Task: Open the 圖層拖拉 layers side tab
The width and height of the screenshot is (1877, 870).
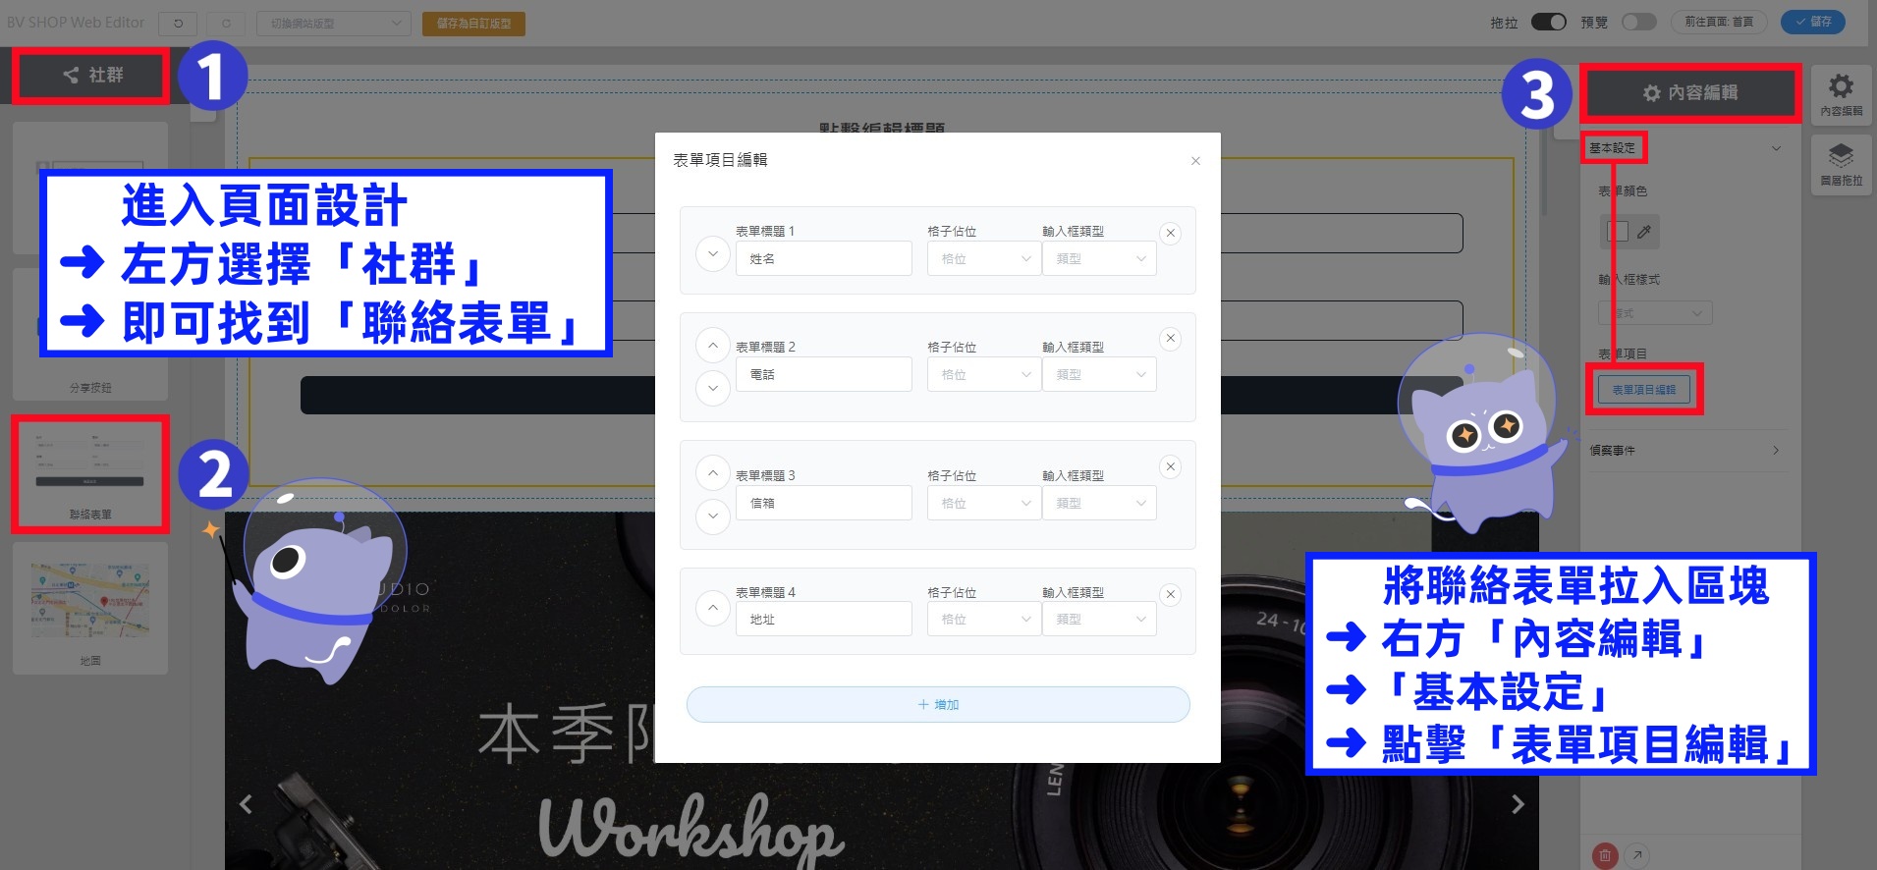Action: pyautogui.click(x=1841, y=165)
